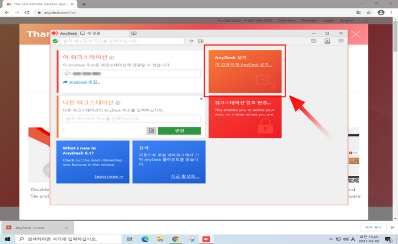
Task: Open the downloaded AnyDesk (1).exe file
Action: 30,228
